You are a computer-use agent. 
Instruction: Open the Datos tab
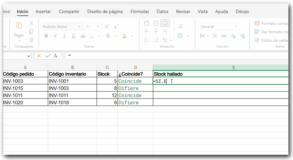pos(163,11)
